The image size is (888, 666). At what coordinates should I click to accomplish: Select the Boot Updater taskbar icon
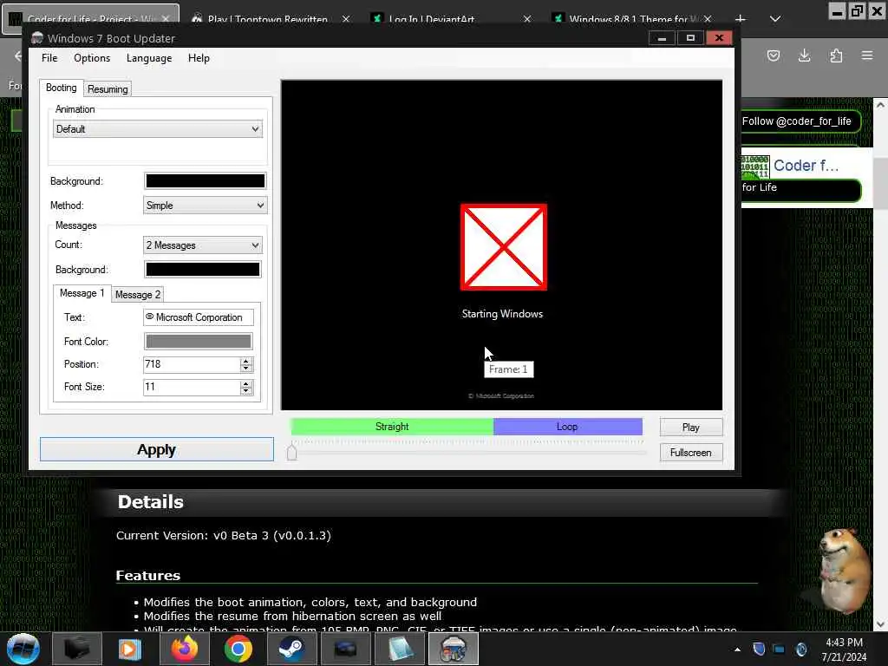(x=453, y=649)
